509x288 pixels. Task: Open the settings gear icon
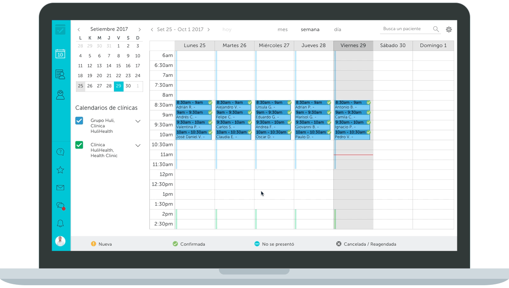click(x=449, y=29)
